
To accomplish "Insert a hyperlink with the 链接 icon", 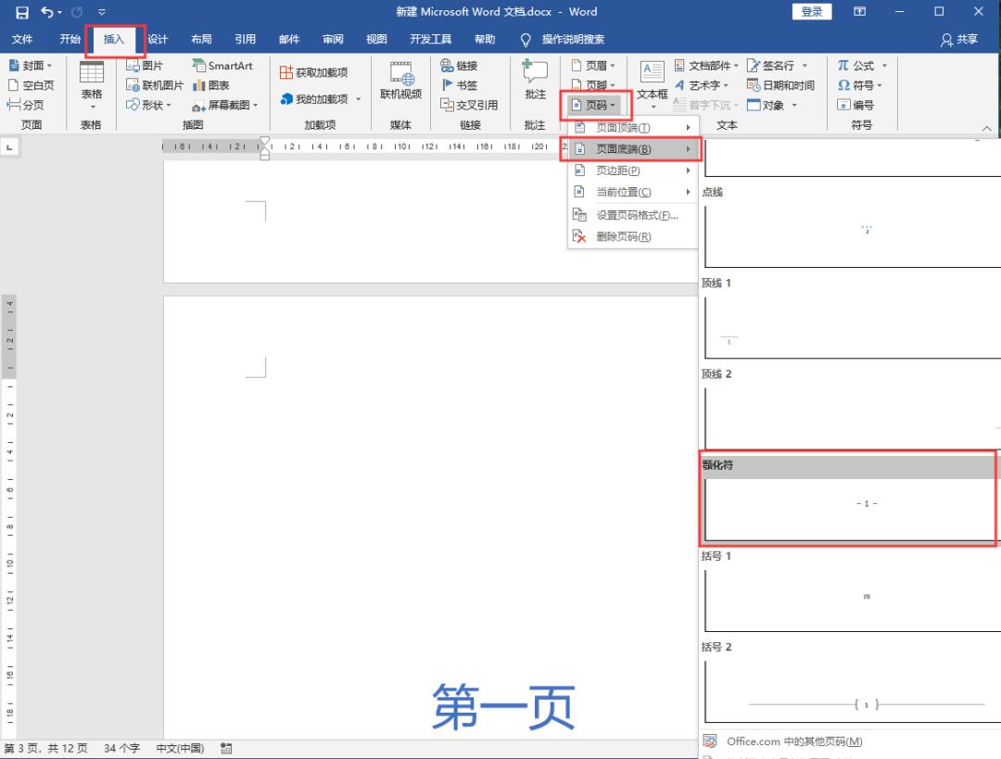I will click(462, 65).
